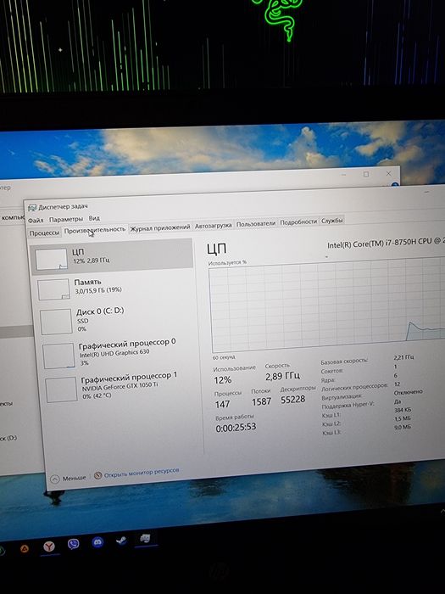The height and width of the screenshot is (594, 445).
Task: Click the Кэш L3 label
Action: tap(331, 432)
